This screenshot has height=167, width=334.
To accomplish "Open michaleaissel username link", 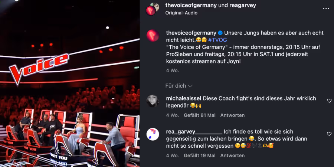I will pyautogui.click(x=184, y=99).
